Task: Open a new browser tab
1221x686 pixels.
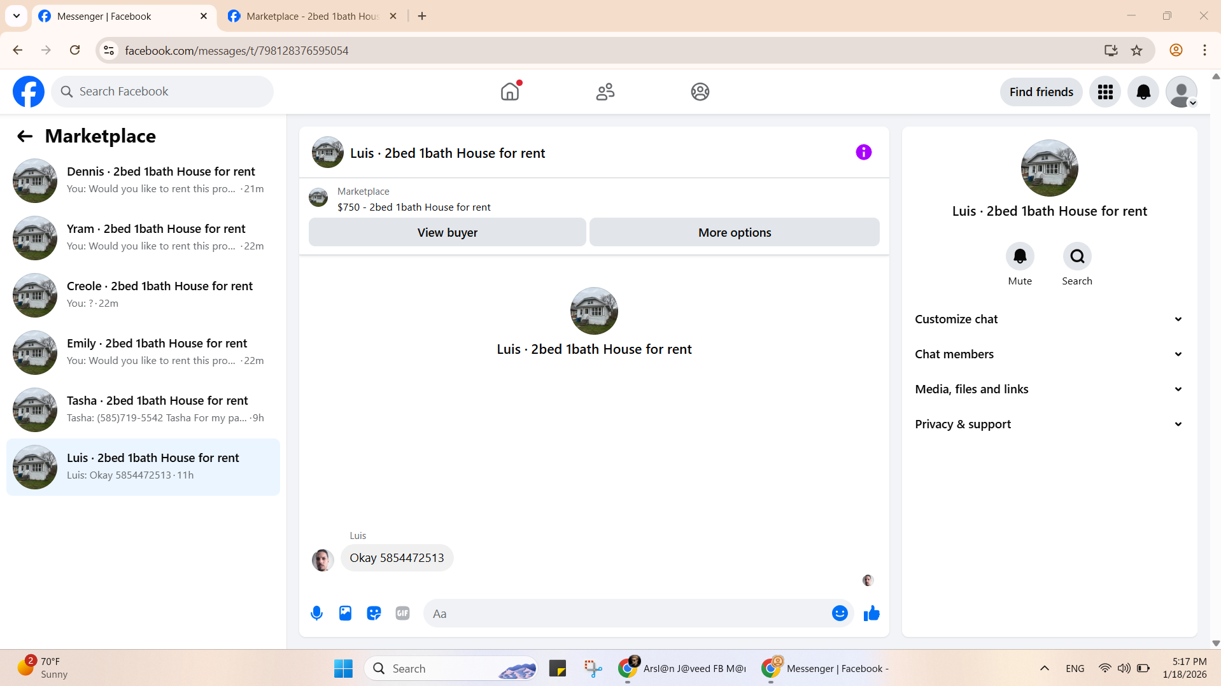Action: click(x=422, y=16)
